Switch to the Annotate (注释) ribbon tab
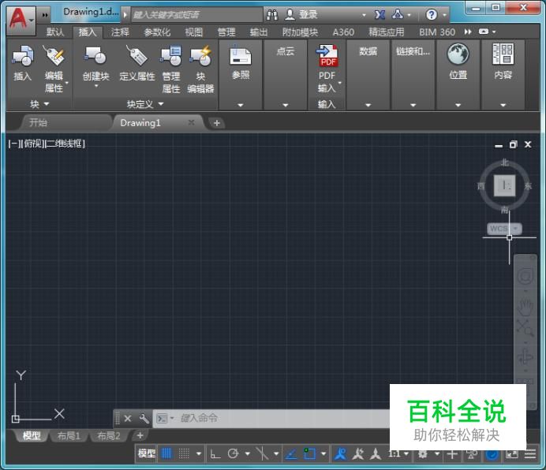546x470 pixels. [120, 32]
